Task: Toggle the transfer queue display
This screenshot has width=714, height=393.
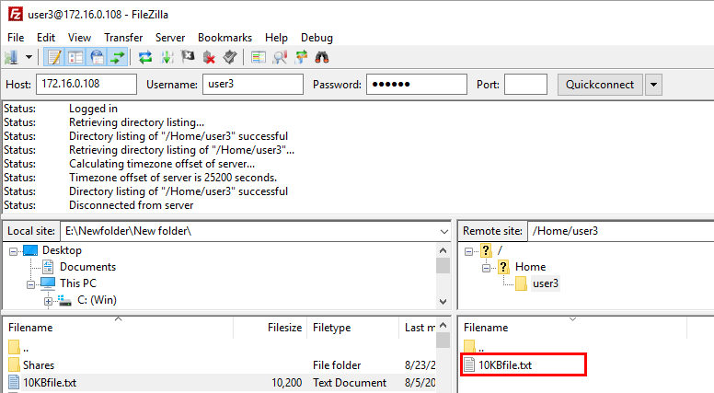Action: tap(118, 57)
